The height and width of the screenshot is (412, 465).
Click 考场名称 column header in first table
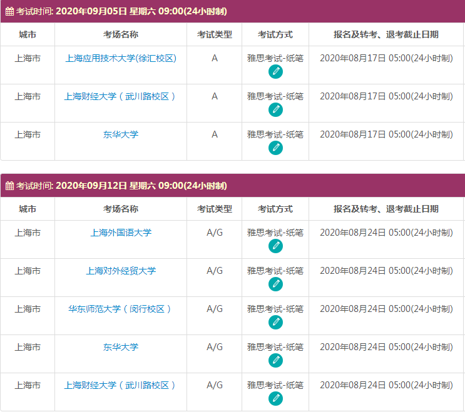coord(121,34)
